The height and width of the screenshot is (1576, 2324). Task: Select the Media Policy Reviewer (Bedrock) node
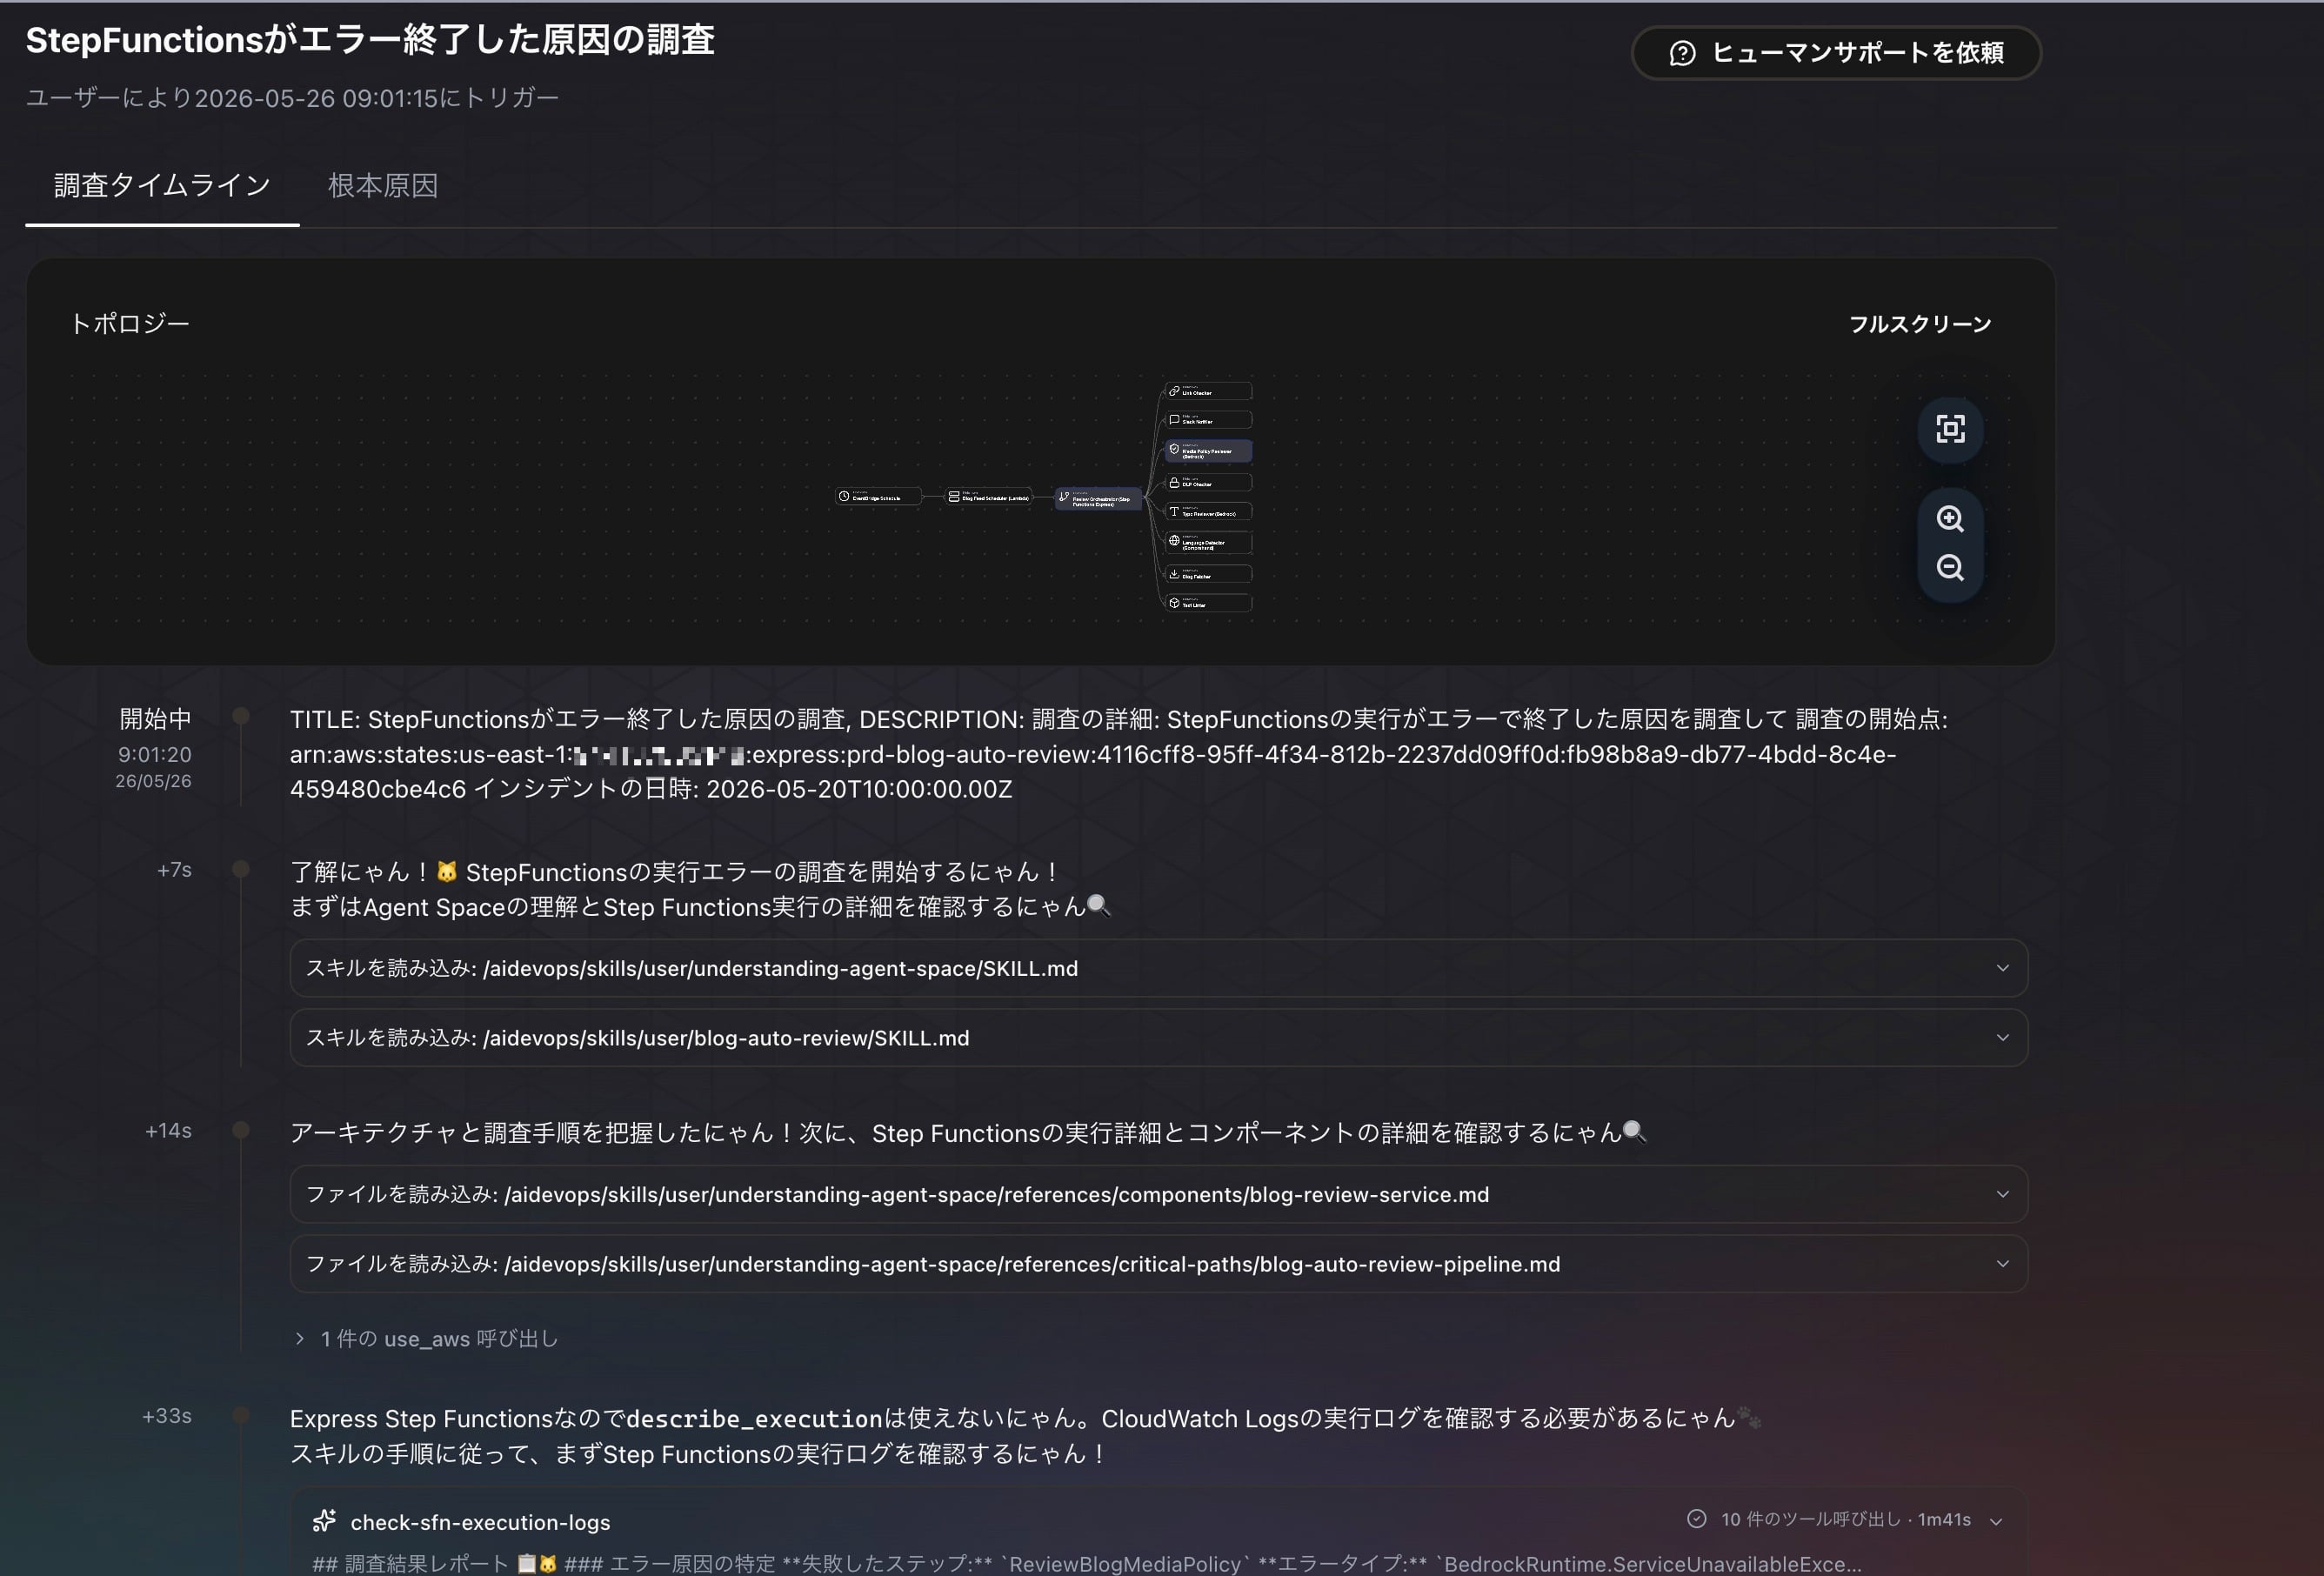(1208, 451)
